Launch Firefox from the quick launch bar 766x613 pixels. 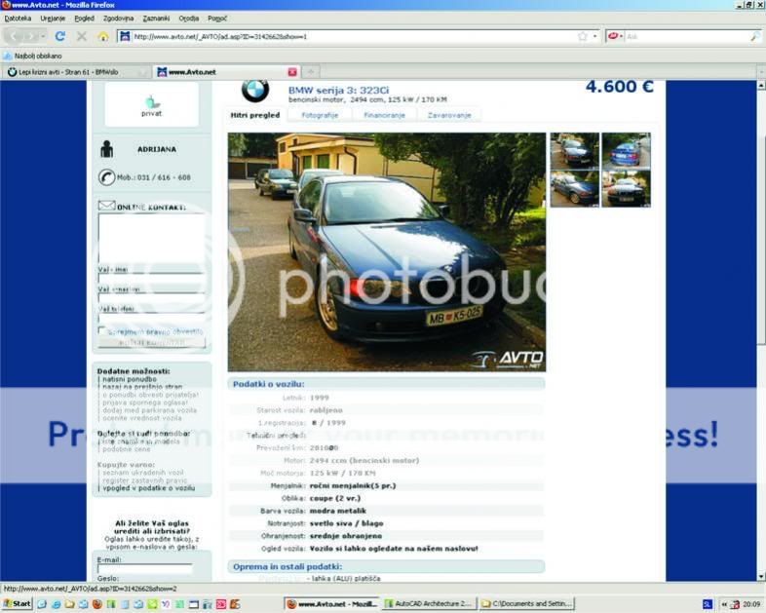97,604
